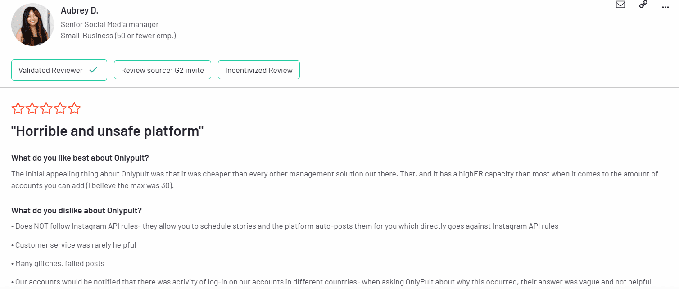The width and height of the screenshot is (679, 289).
Task: Open the three-dots more options menu
Action: tap(665, 7)
